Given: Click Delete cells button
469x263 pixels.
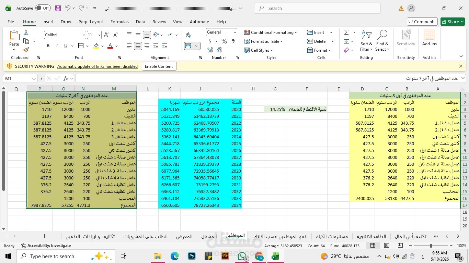Looking at the screenshot, I should (317, 41).
